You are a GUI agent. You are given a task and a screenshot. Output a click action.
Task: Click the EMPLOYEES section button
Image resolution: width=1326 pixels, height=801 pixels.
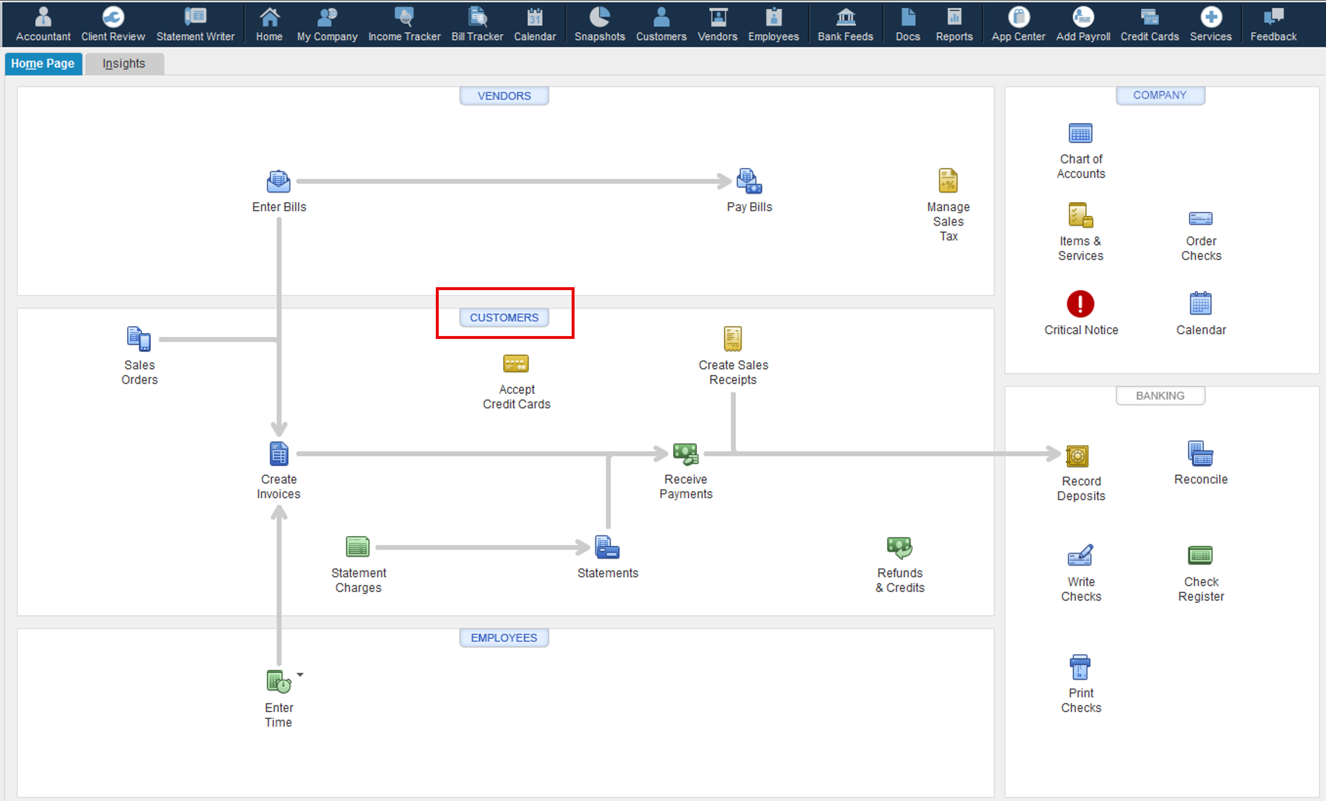click(504, 637)
